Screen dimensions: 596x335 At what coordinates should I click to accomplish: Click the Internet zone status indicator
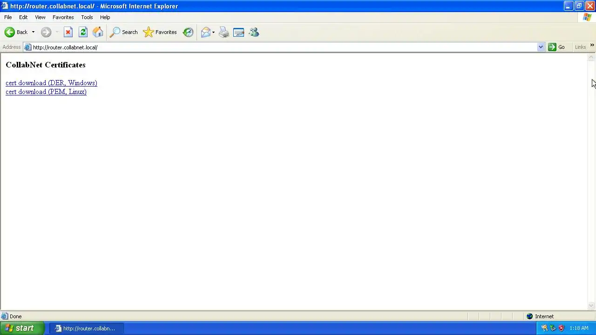(540, 316)
